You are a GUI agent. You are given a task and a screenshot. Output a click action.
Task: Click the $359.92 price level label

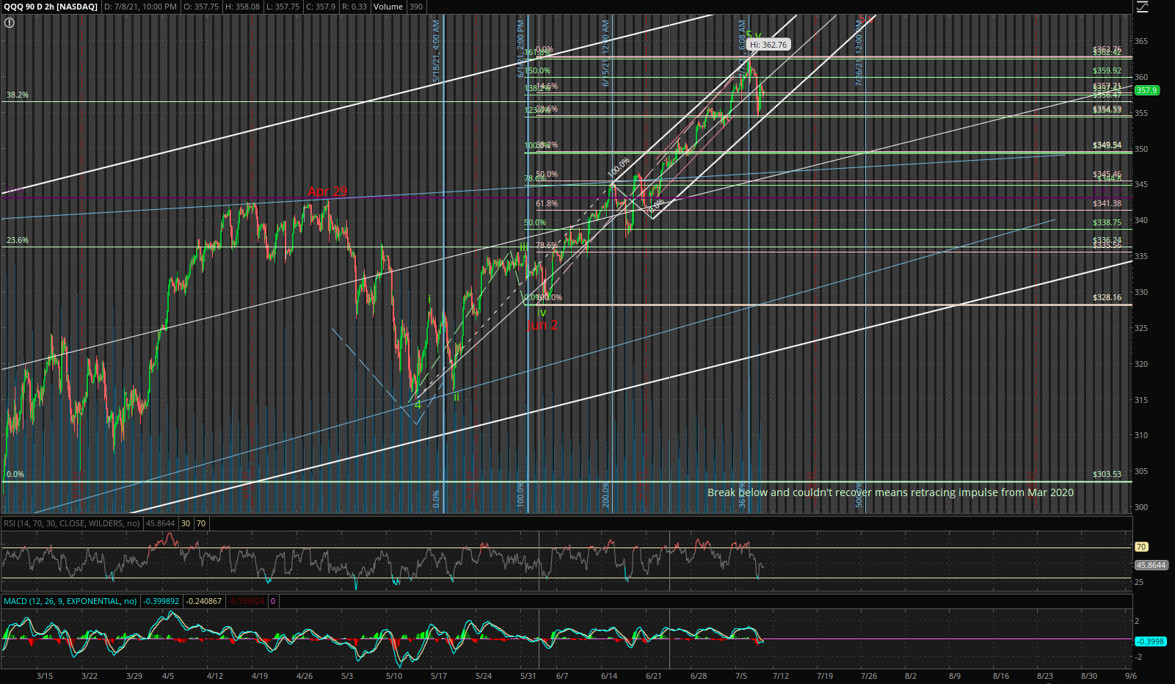(x=1107, y=70)
